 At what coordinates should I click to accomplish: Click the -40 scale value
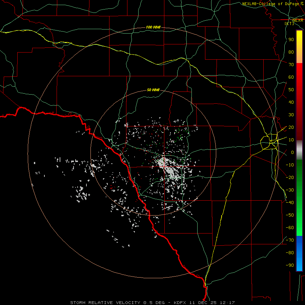(x=290, y=203)
